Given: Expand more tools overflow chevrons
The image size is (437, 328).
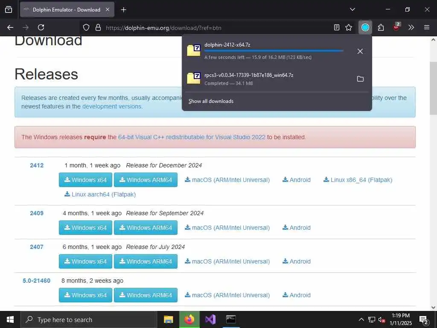Looking at the screenshot, I should pyautogui.click(x=411, y=27).
